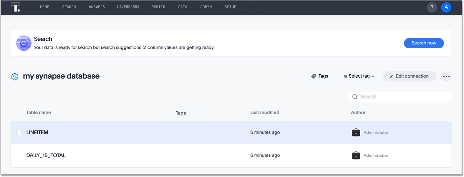Open the help question mark icon
464x177 pixels.
[432, 7]
